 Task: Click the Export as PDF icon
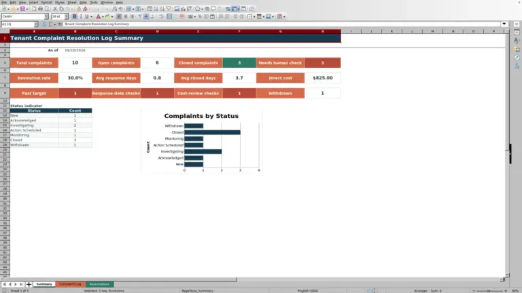pos(34,9)
